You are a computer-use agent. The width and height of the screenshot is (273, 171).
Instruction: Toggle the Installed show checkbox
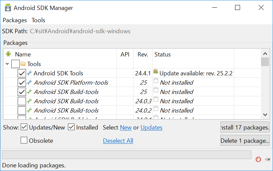[71, 127]
